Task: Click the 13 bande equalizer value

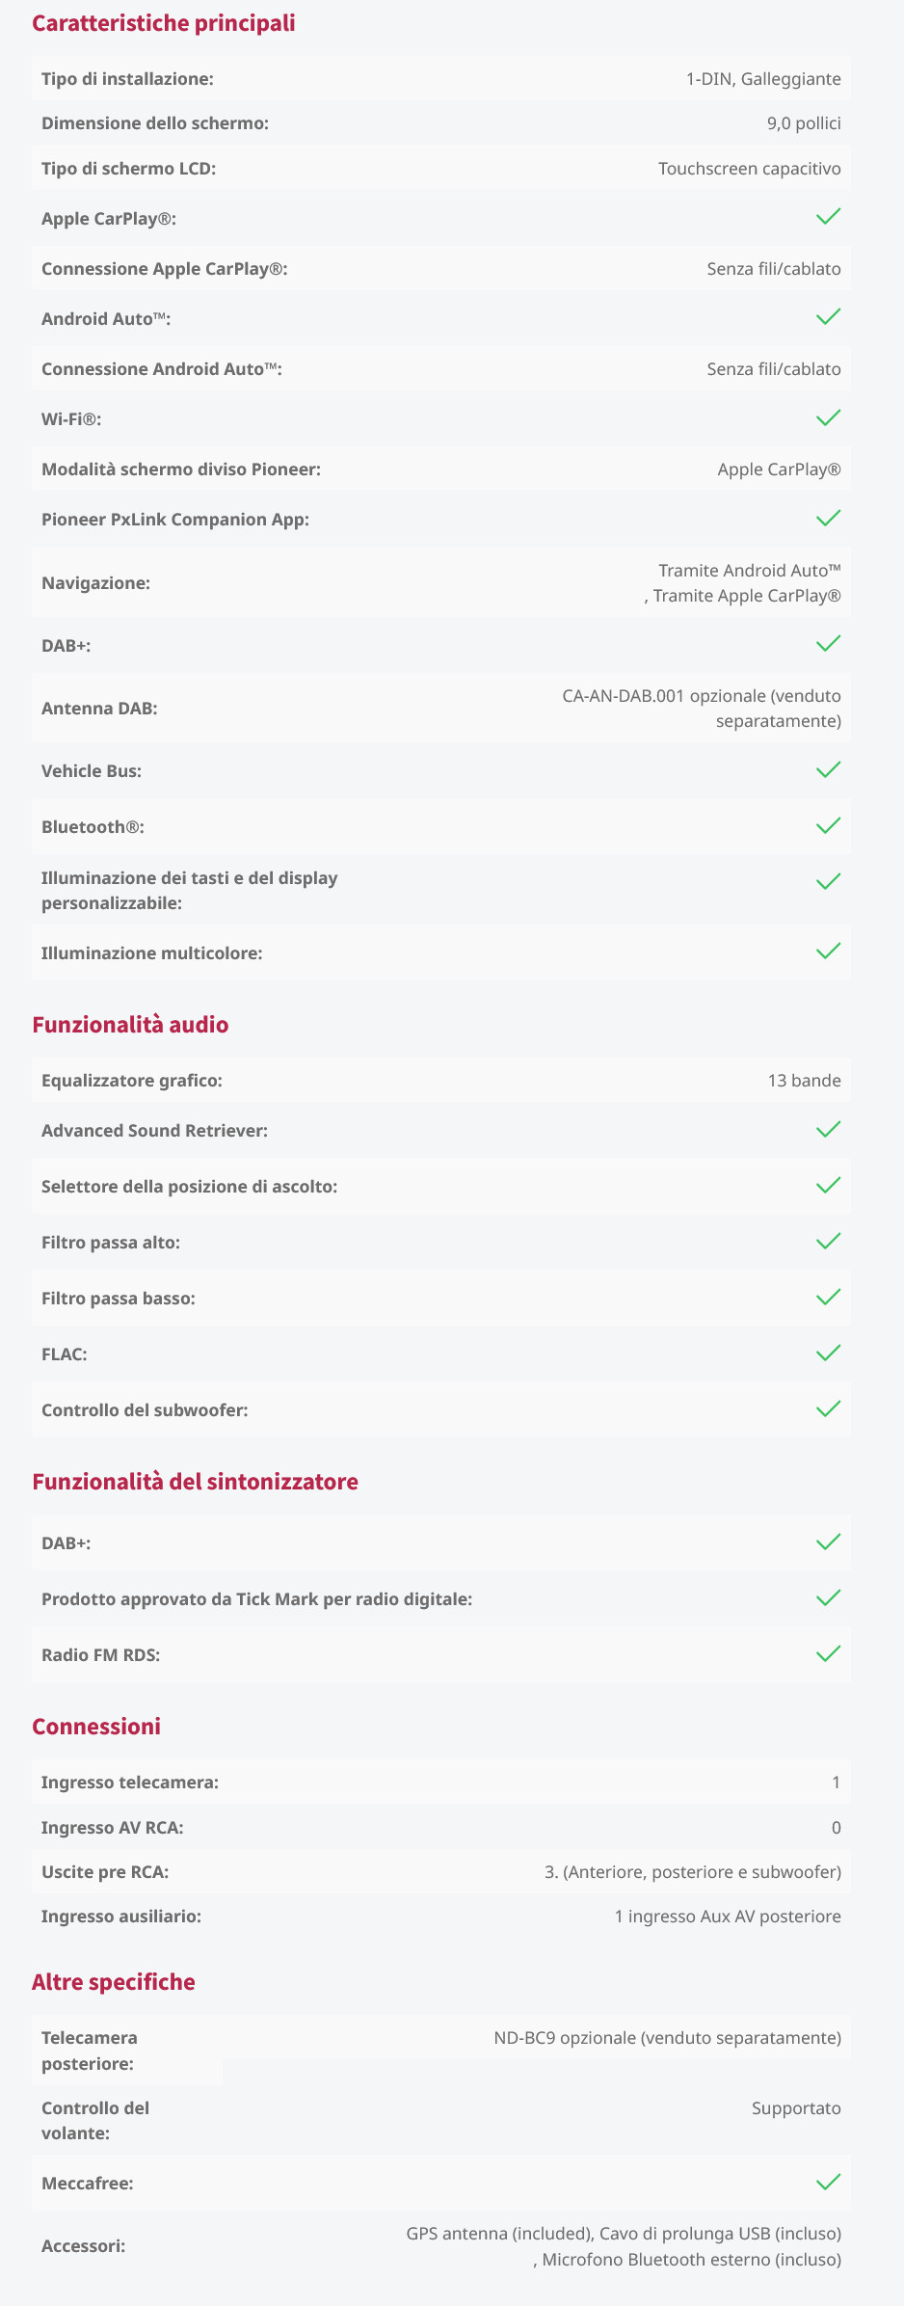Action: (x=804, y=1081)
